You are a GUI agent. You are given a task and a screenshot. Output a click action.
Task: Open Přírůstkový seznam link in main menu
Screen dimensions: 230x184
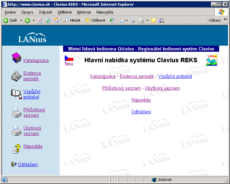point(121,88)
